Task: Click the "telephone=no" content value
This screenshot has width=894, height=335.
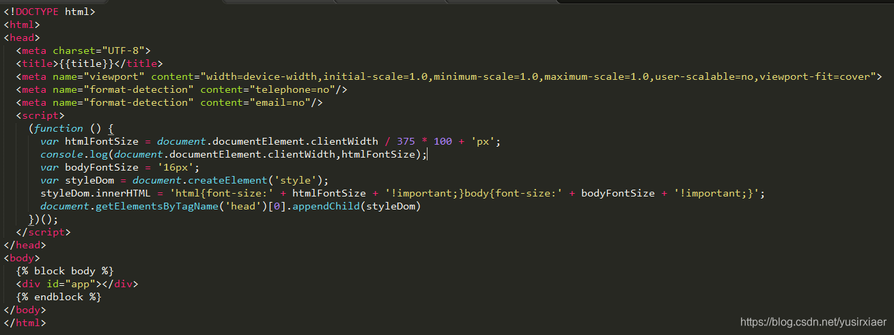Action: (x=295, y=89)
